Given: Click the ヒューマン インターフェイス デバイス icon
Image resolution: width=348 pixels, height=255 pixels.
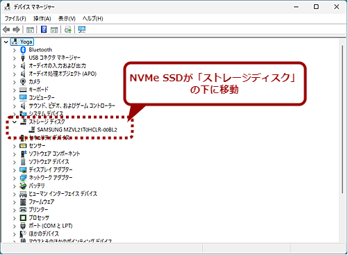Looking at the screenshot, I should [23, 194].
